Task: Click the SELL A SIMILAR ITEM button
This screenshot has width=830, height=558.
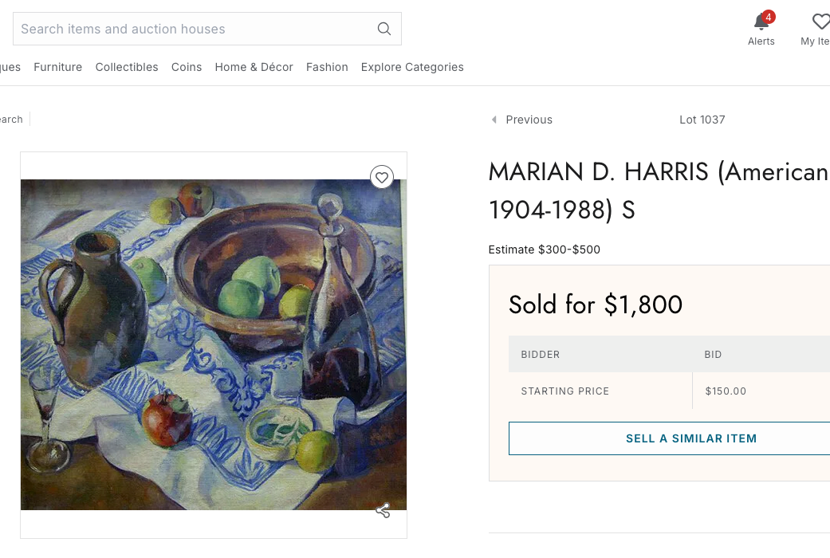Action: [690, 438]
